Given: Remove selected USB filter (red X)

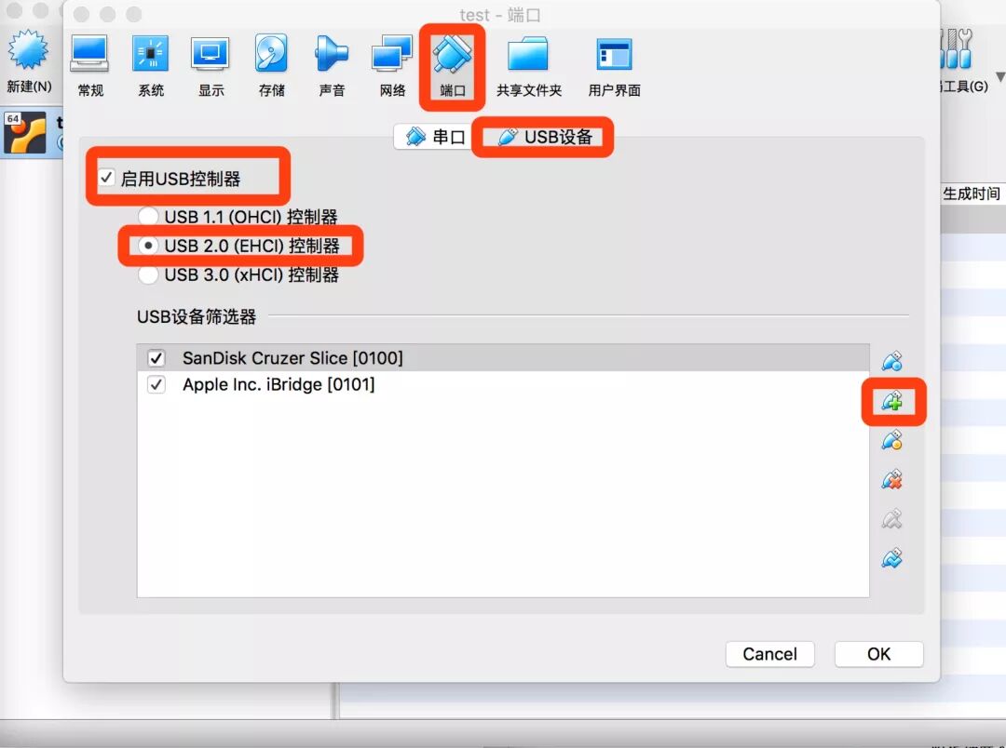Looking at the screenshot, I should point(891,480).
